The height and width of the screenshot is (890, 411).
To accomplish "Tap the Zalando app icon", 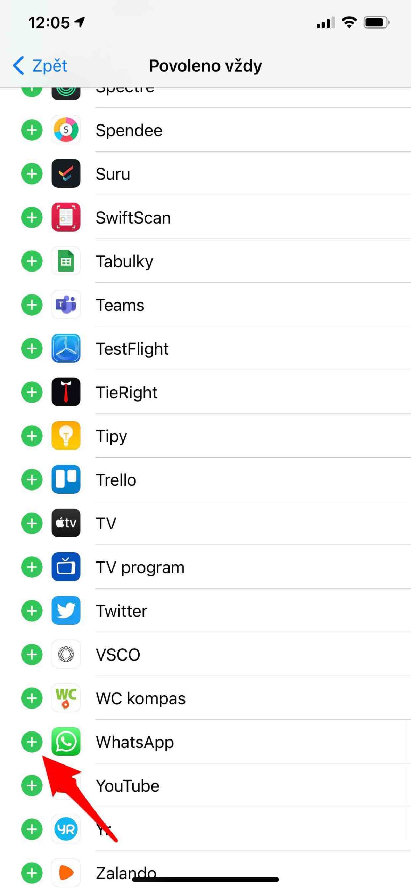I will coord(66,873).
